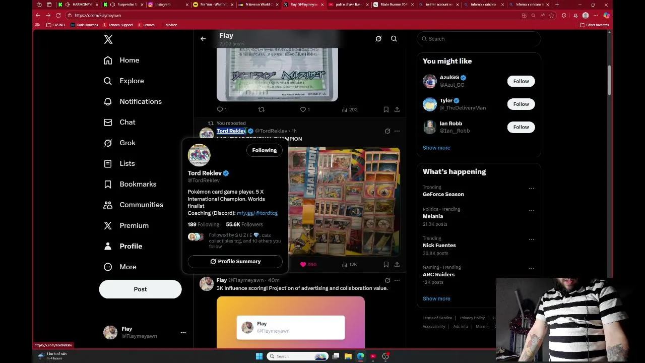This screenshot has width=645, height=363.
Task: Open File Explorer from taskbar
Action: (348, 356)
